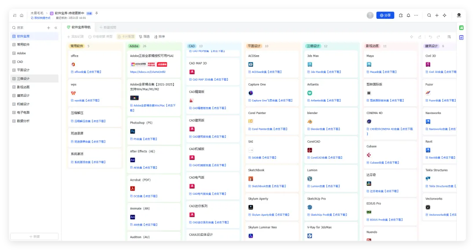Pin the document with the pin icon

coord(97,13)
